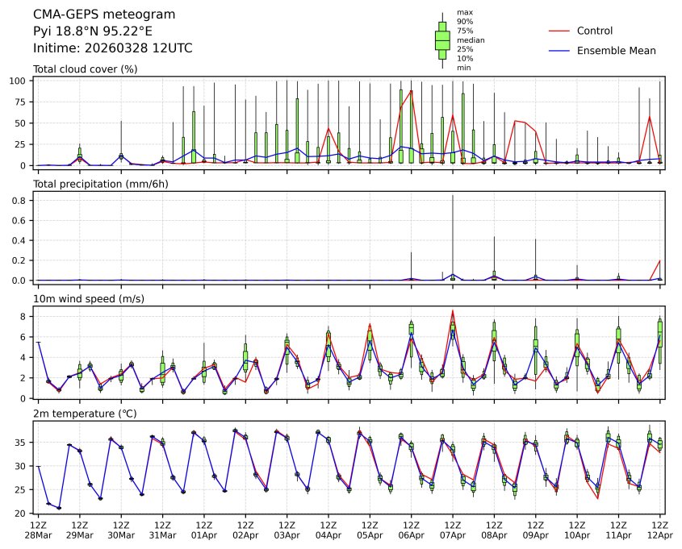Click the "12Z 05Apr" x-axis label
Viewport: 682px width, 549px height.
click(370, 530)
